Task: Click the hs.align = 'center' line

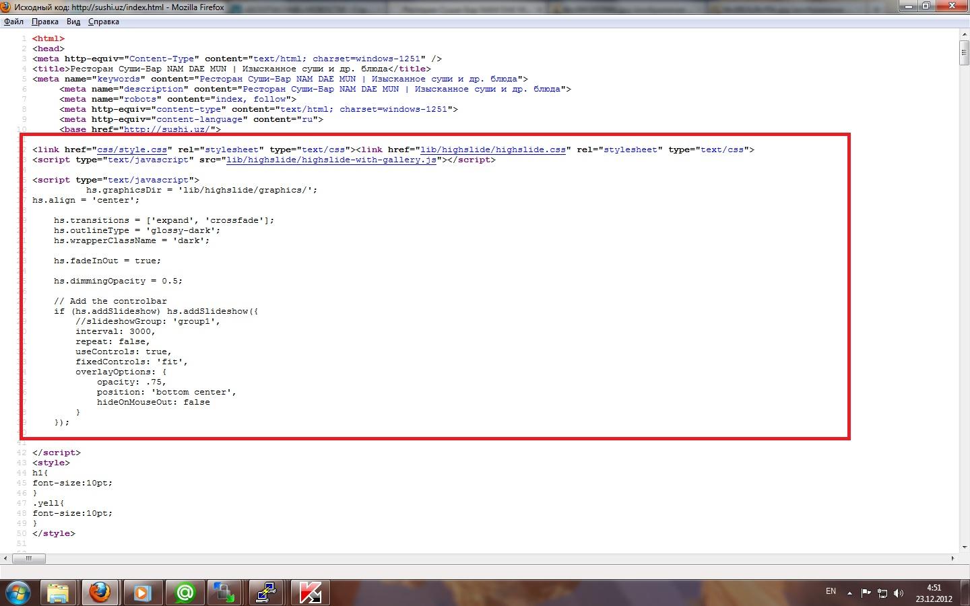Action: tap(86, 200)
